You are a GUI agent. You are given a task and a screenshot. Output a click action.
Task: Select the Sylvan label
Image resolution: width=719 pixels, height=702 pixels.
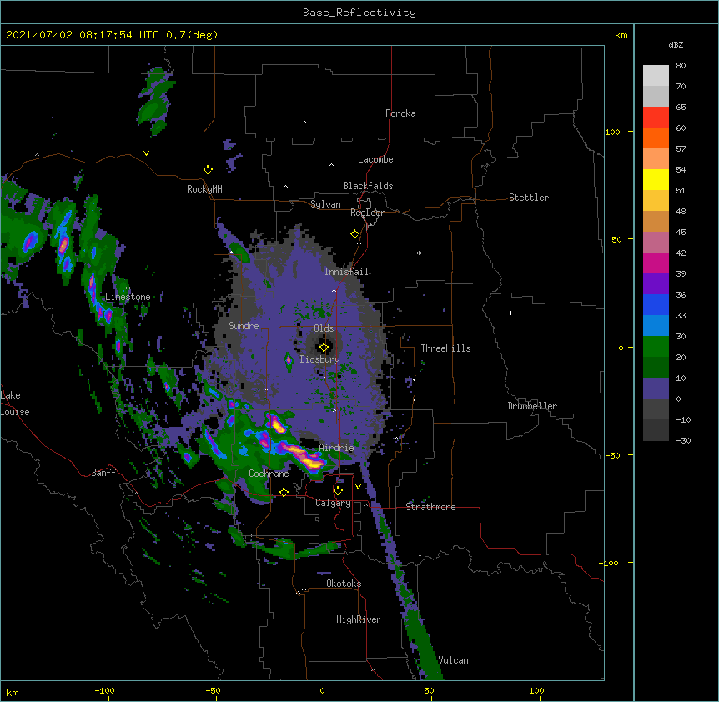coord(325,204)
